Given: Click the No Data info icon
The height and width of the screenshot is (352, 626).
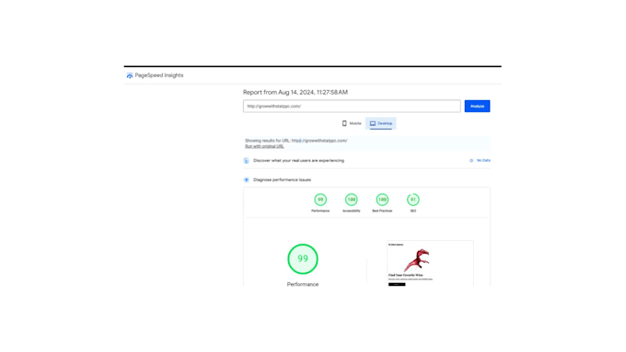Looking at the screenshot, I should 471,161.
